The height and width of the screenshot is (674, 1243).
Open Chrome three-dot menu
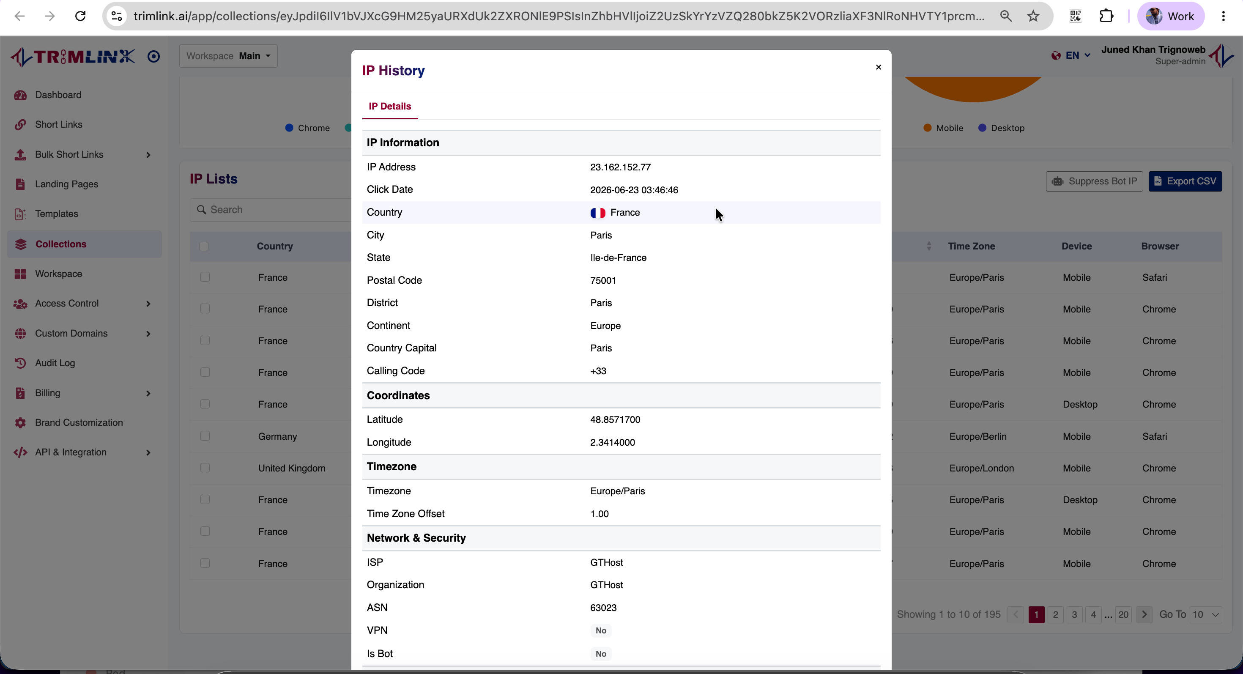(x=1223, y=16)
